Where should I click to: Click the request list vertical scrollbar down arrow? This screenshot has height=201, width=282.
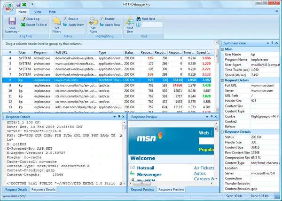217,110
